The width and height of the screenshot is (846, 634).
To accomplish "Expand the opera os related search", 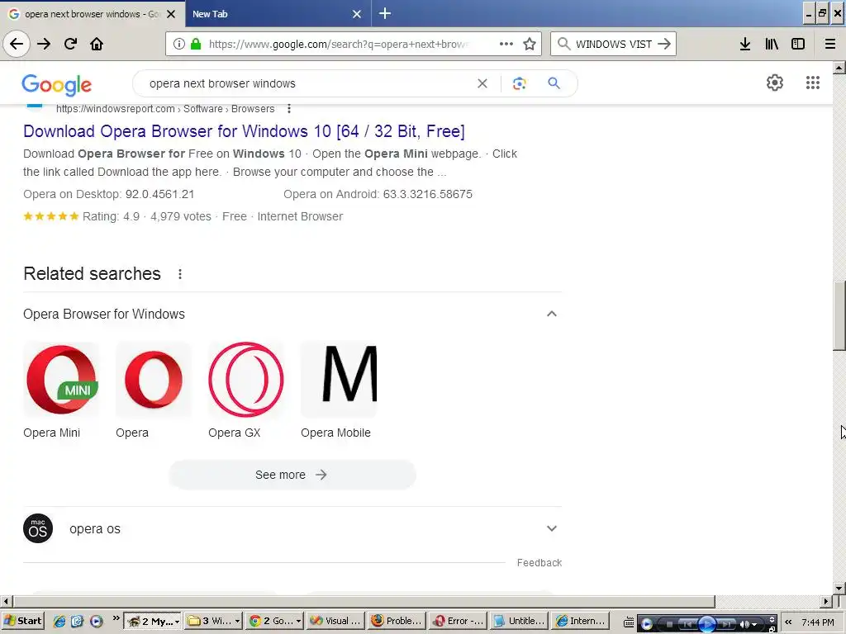I will click(x=551, y=528).
